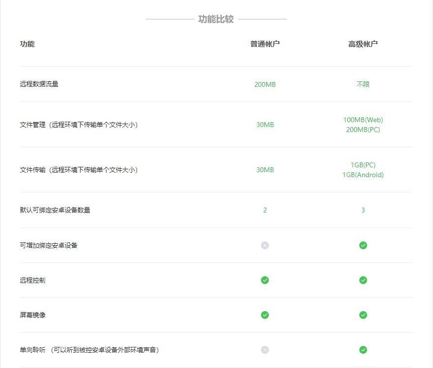Click the value 3 for 高级帐户 devices
Viewport: 433px width, 368px height.
click(363, 210)
